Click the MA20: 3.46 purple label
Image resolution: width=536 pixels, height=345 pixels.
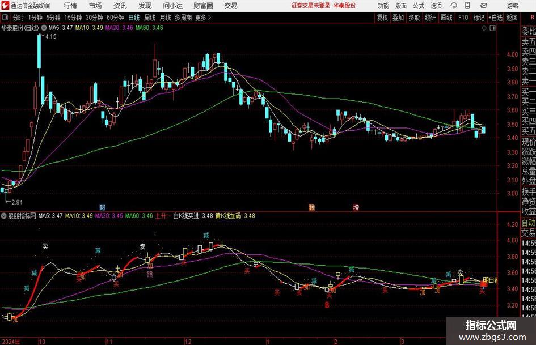click(x=119, y=28)
